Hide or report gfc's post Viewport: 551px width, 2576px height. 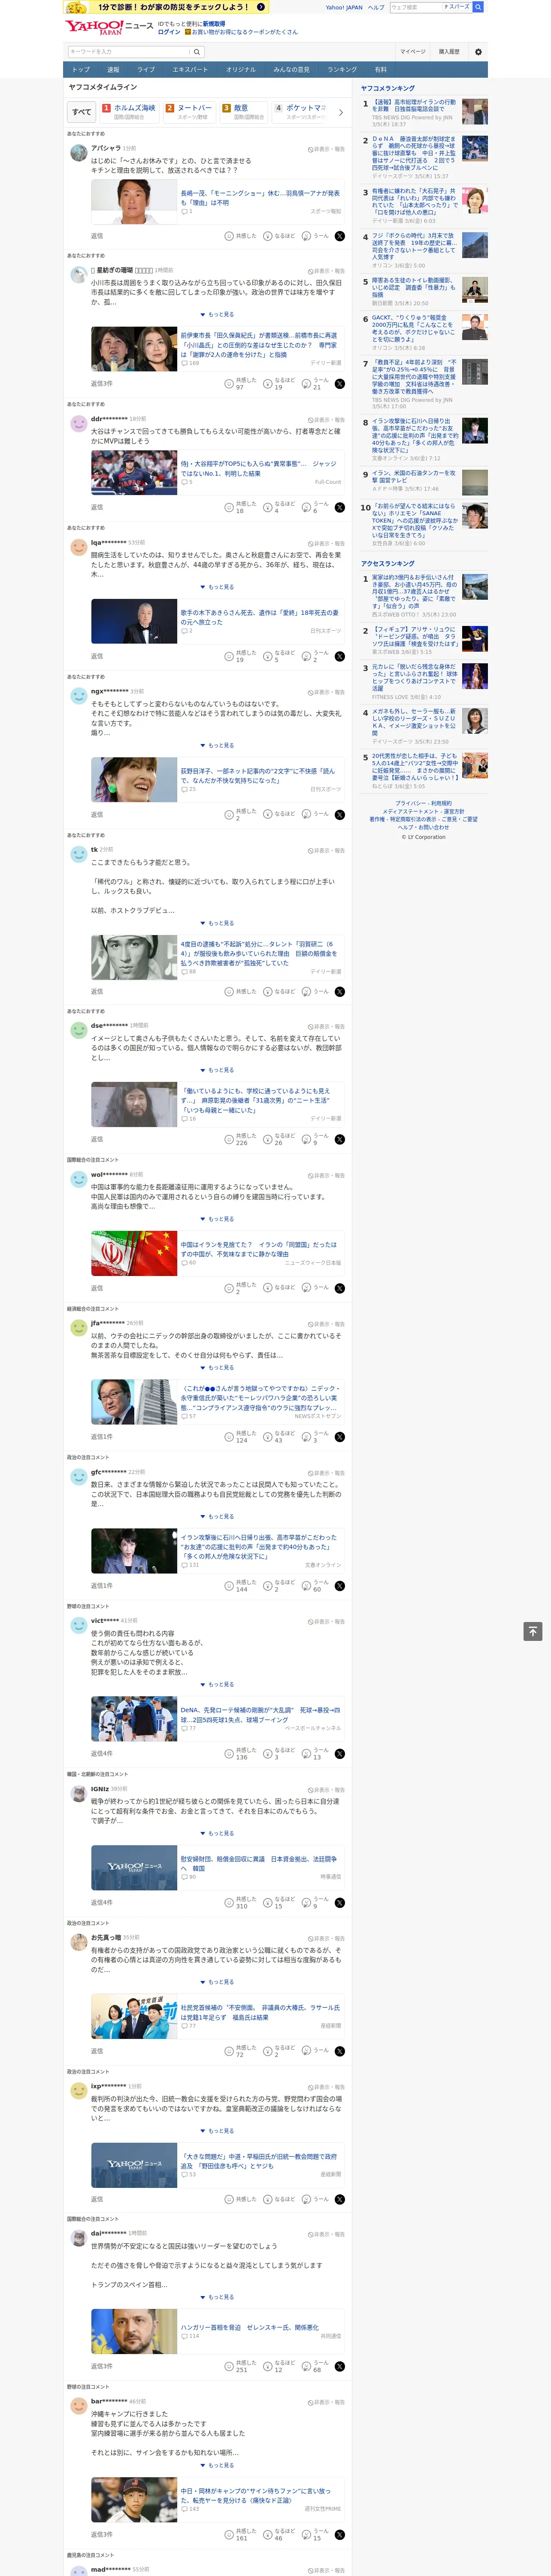[326, 1473]
